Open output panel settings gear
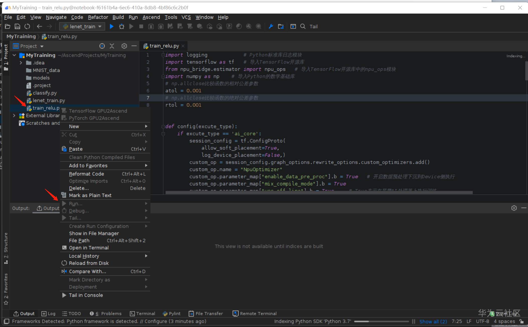 pyautogui.click(x=514, y=208)
